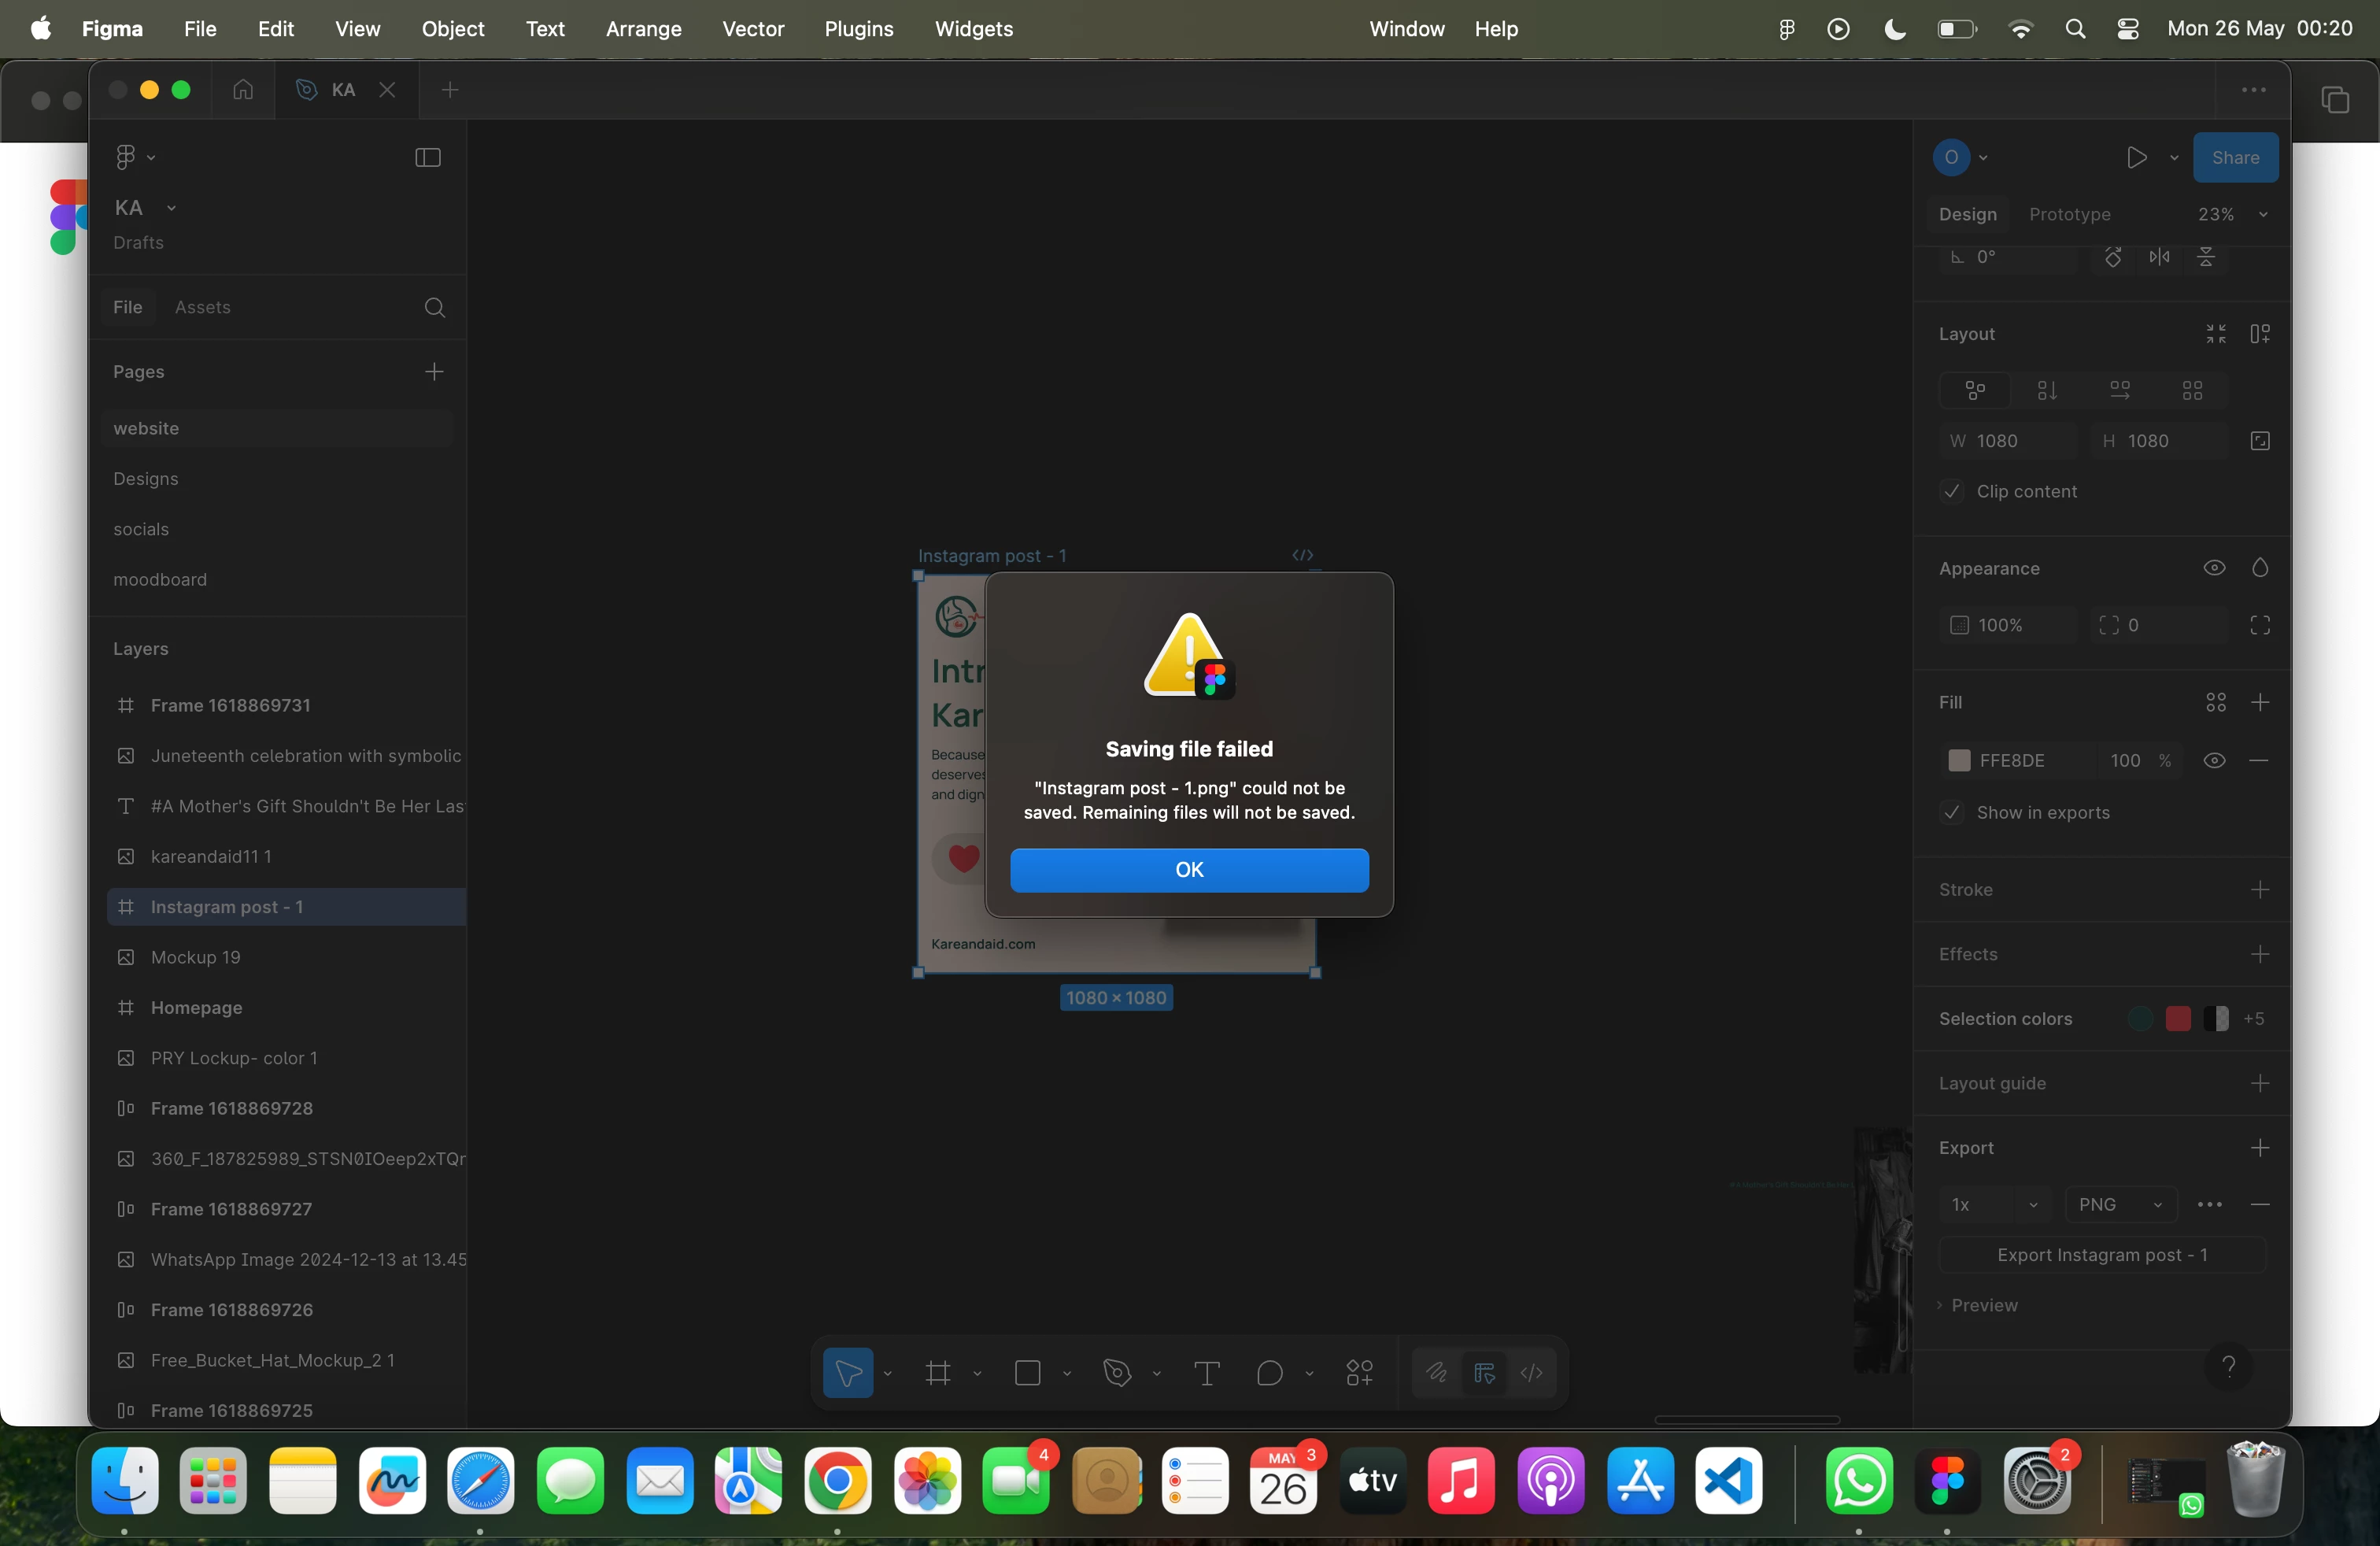Select the Text tool in toolbar

point(1207,1373)
